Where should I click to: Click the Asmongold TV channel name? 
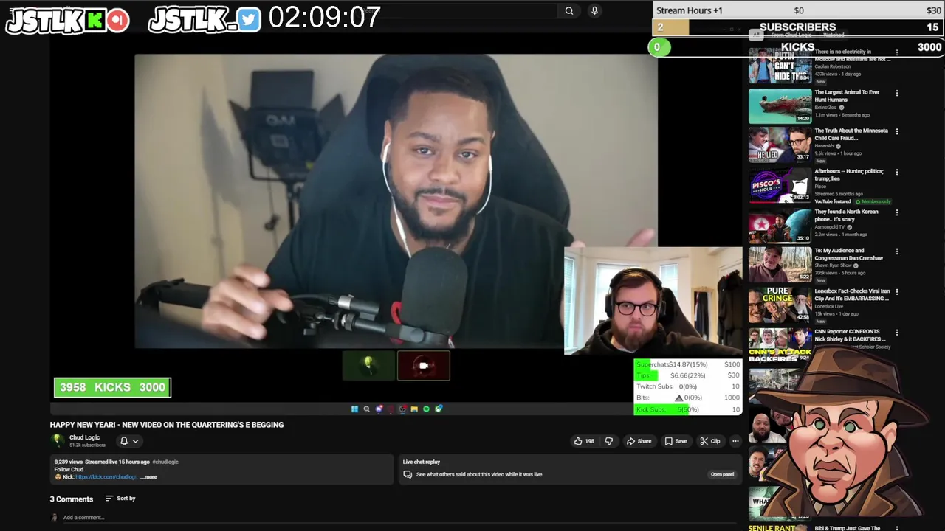830,227
